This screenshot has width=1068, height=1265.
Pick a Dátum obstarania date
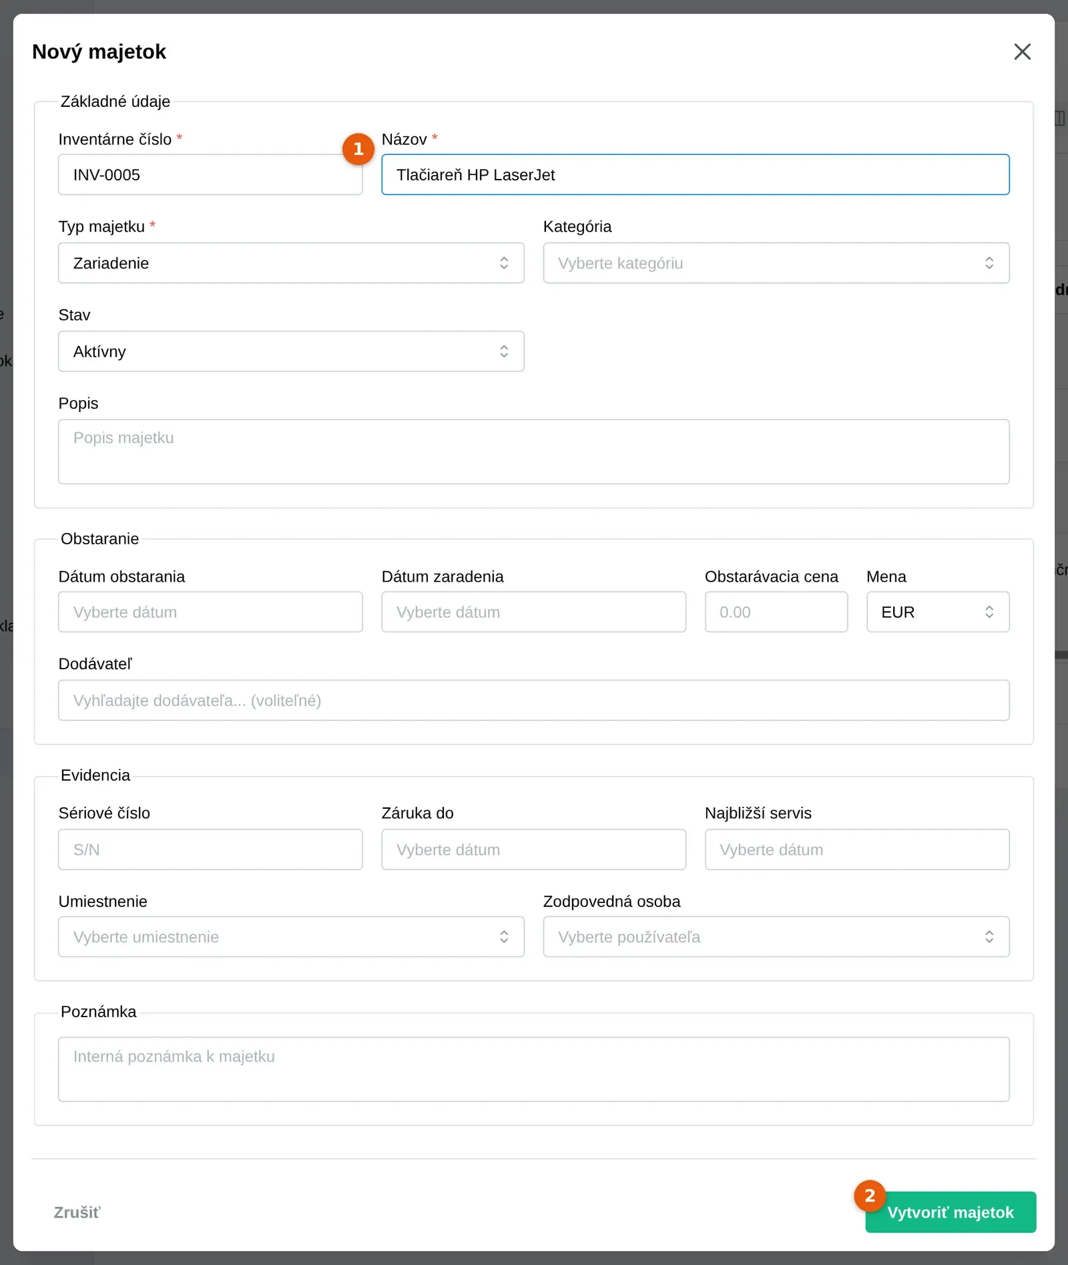point(210,612)
